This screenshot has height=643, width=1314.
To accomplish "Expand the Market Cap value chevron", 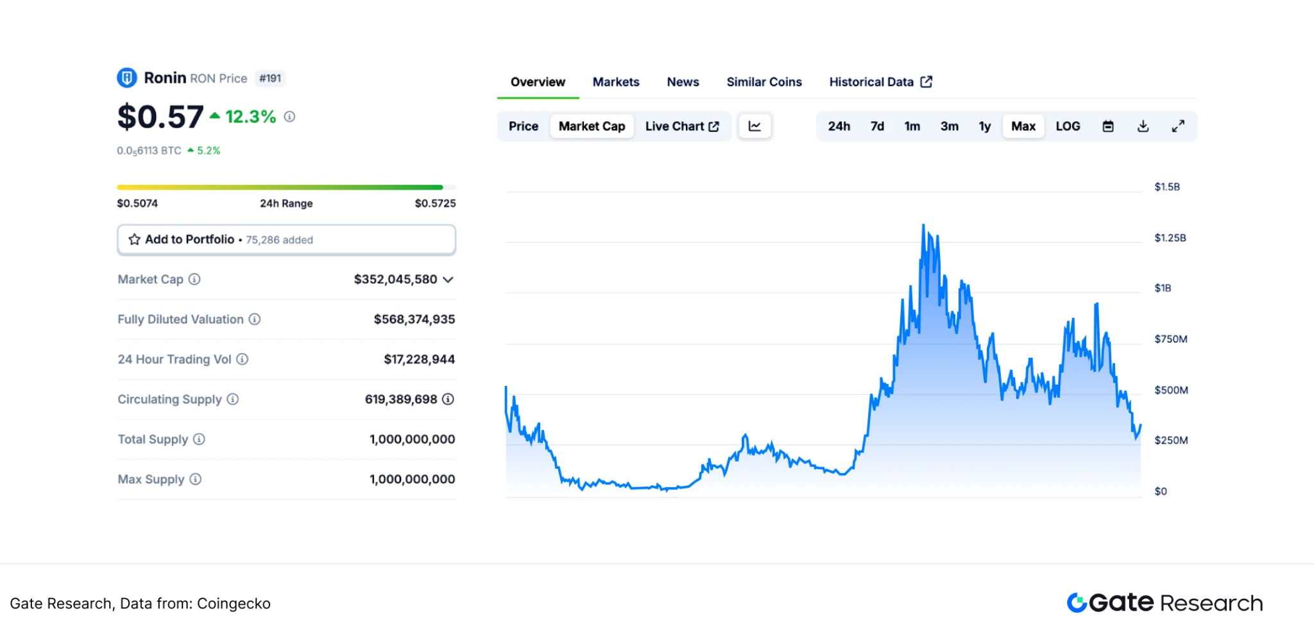I will pos(448,280).
